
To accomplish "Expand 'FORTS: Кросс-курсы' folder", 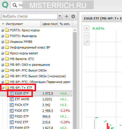I will [x=2, y=30].
